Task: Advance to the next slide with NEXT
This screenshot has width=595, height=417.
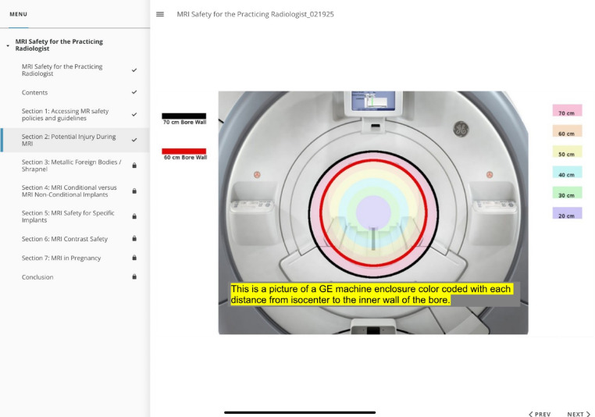Action: (x=579, y=414)
